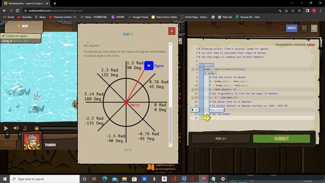Click the 'while True:' line in editor
Screen dimensions: 325x183
point(206,65)
